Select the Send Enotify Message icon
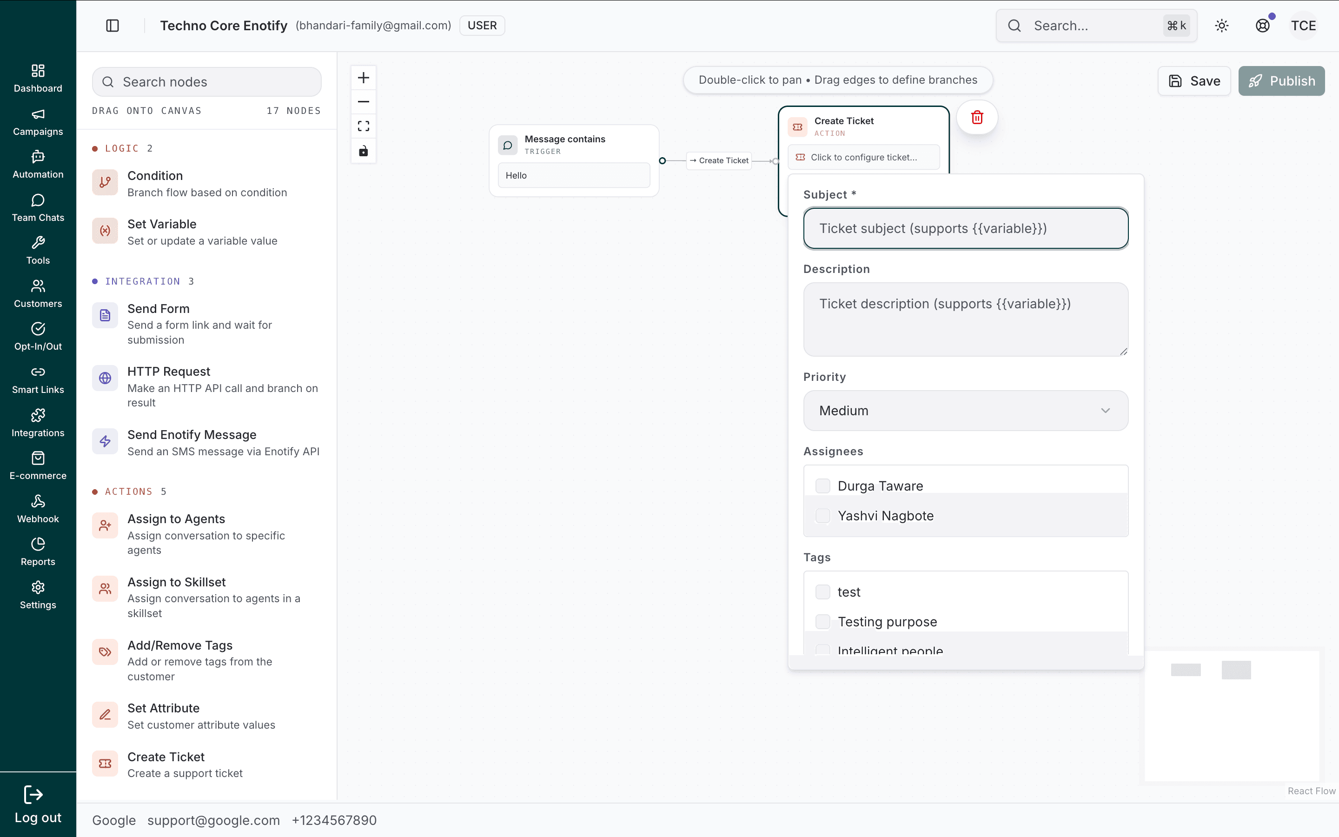 (105, 441)
